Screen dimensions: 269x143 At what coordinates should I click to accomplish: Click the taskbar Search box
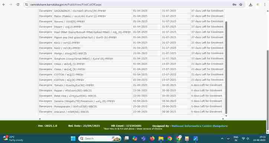[100, 139]
